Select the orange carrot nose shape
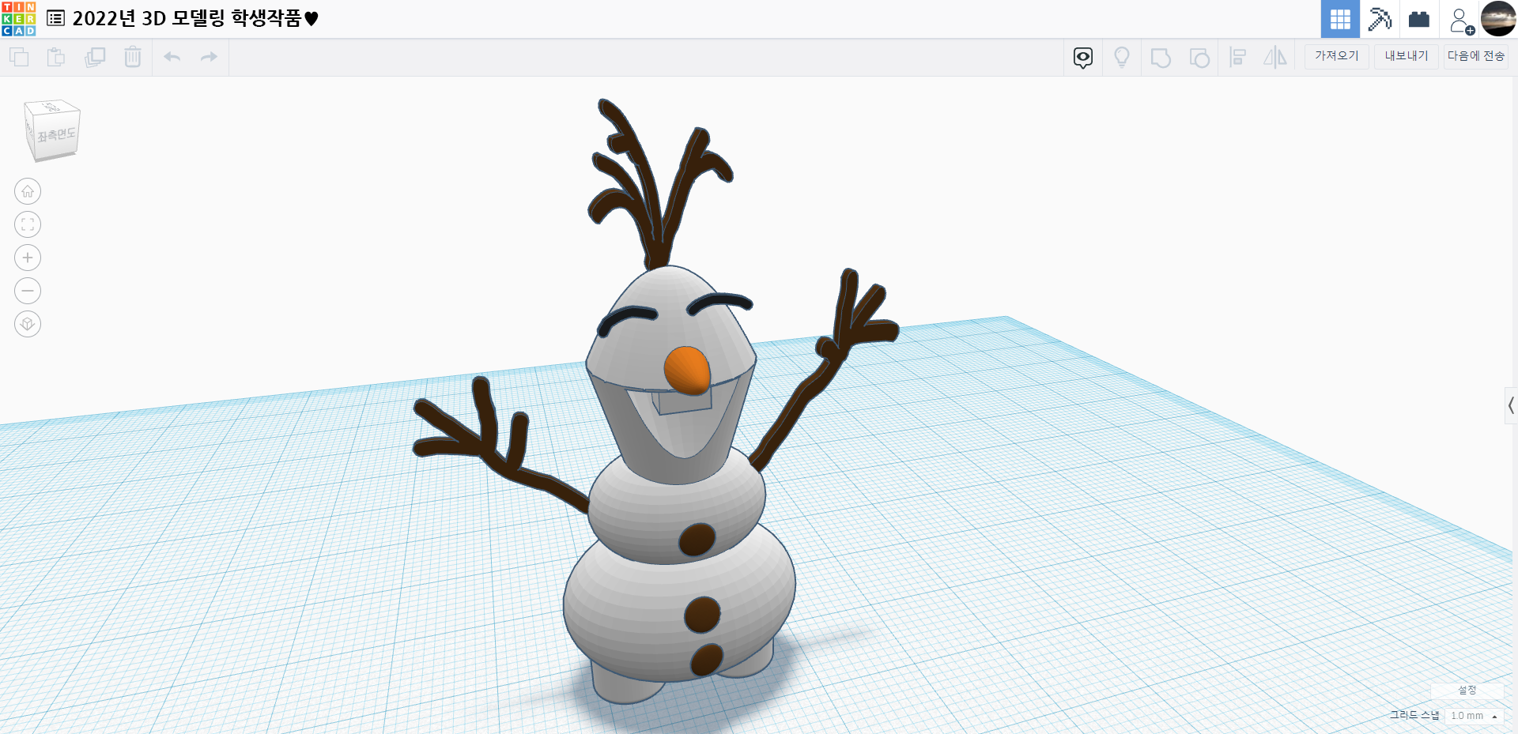 (687, 371)
